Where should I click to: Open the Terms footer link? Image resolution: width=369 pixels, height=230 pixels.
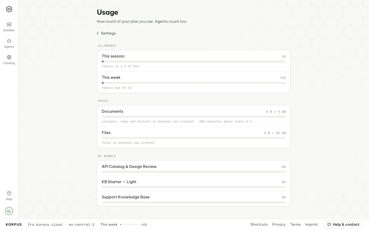[295, 225]
